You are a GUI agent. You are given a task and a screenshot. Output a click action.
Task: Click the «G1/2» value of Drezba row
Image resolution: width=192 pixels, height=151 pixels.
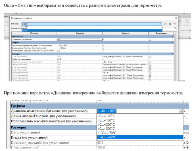[59, 59]
